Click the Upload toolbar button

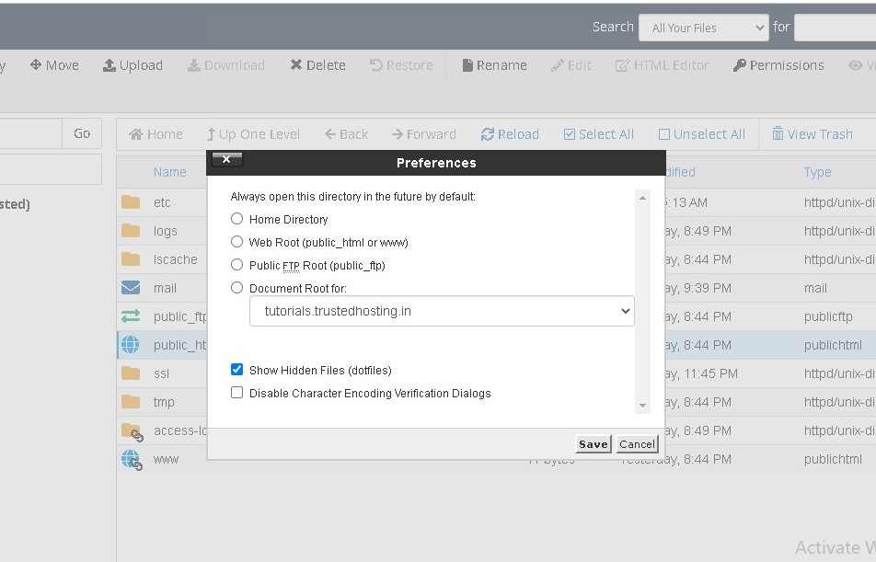click(x=133, y=65)
